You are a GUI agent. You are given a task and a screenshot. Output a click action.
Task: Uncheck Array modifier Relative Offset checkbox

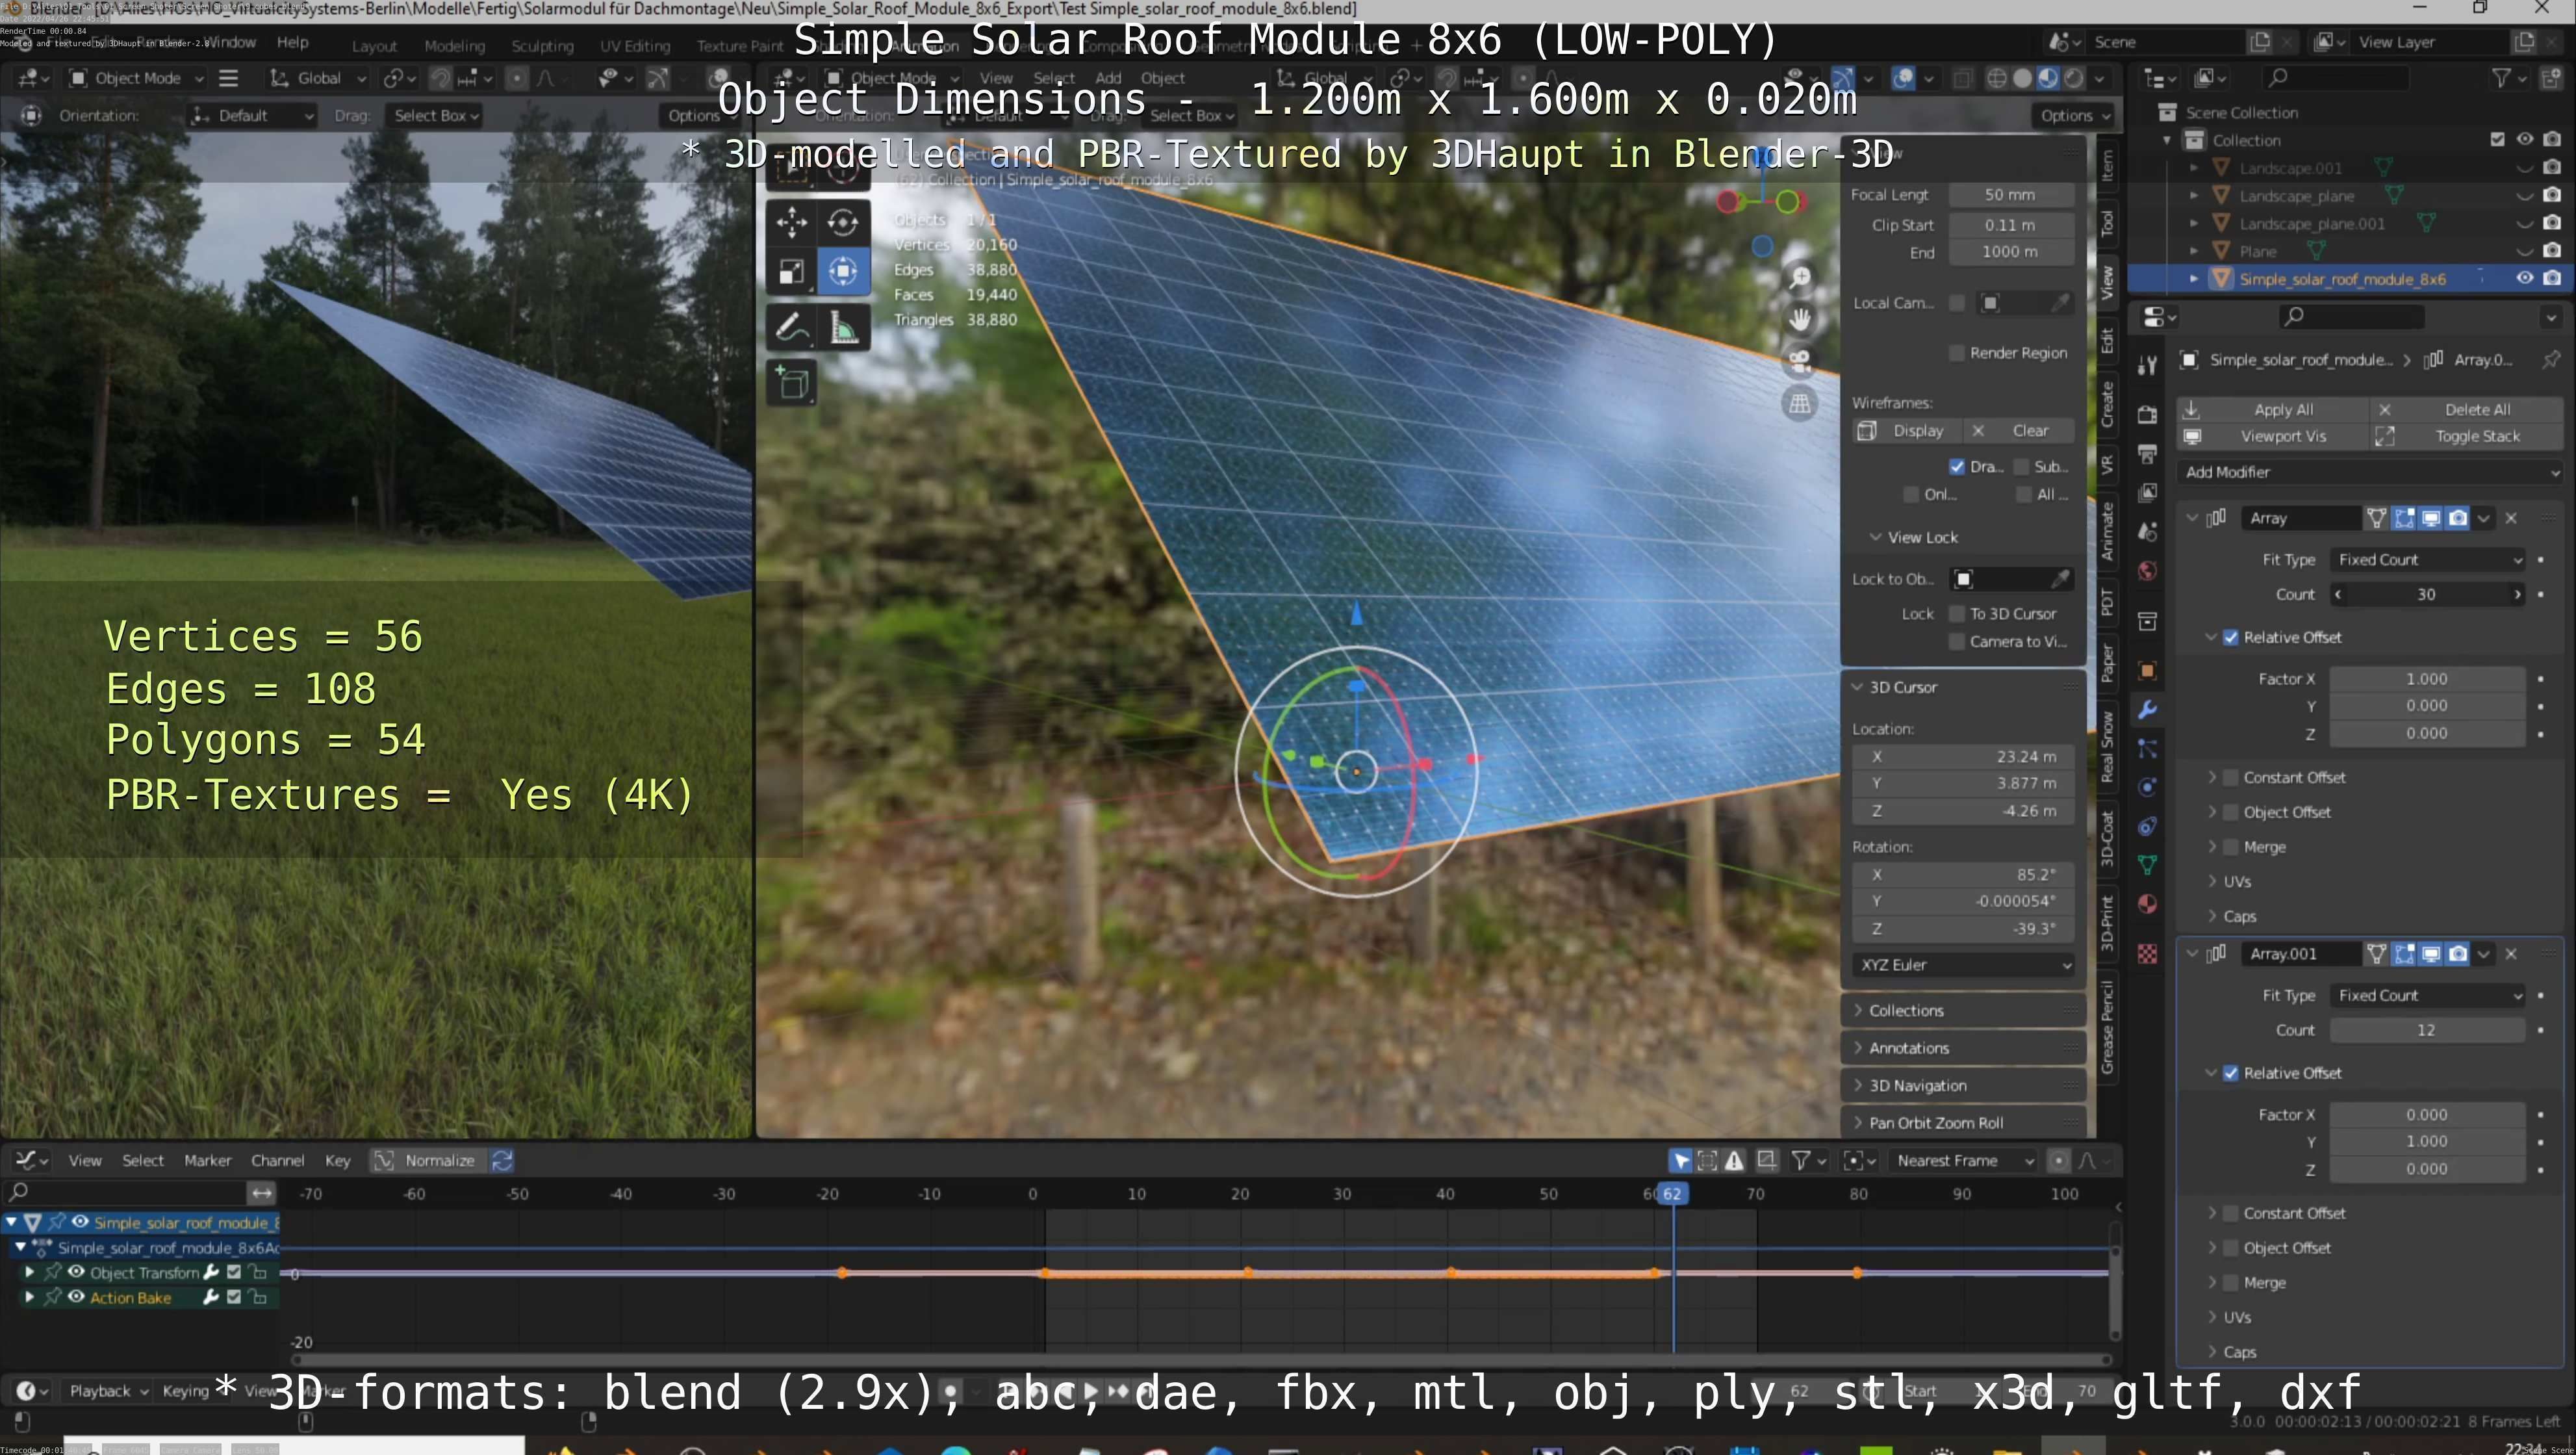tap(2231, 638)
